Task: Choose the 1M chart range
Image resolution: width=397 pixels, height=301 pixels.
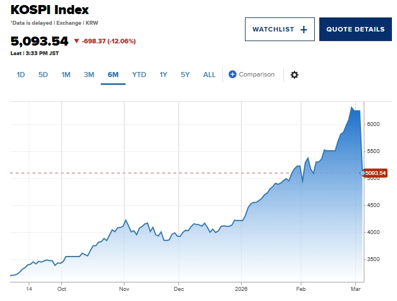Action: (66, 75)
